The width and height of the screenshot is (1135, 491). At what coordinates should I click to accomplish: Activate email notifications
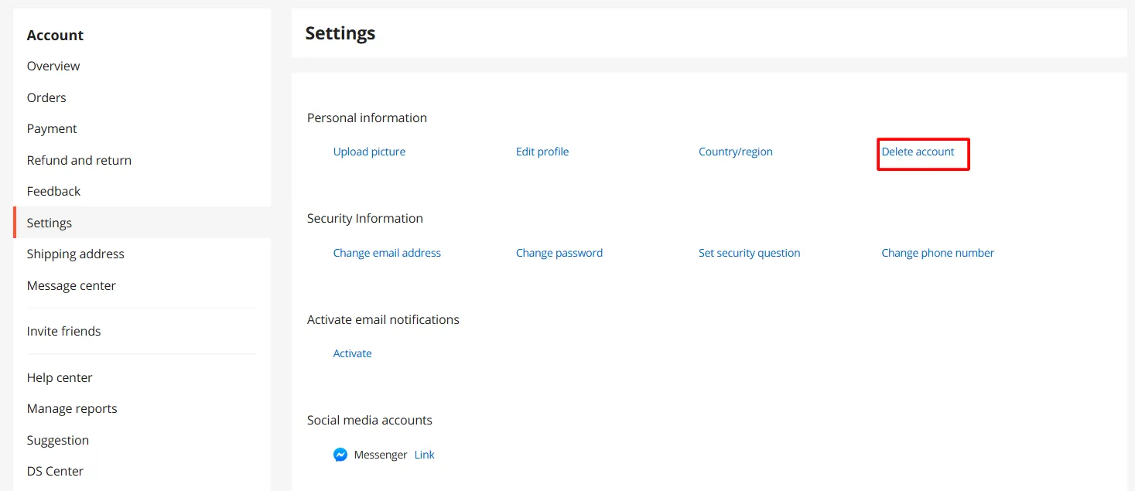352,353
